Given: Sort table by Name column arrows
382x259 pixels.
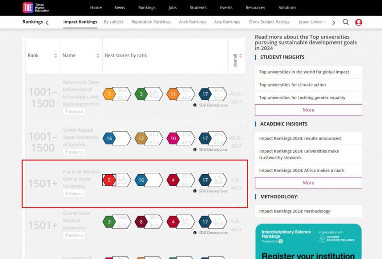Looking at the screenshot, I should click(x=98, y=56).
